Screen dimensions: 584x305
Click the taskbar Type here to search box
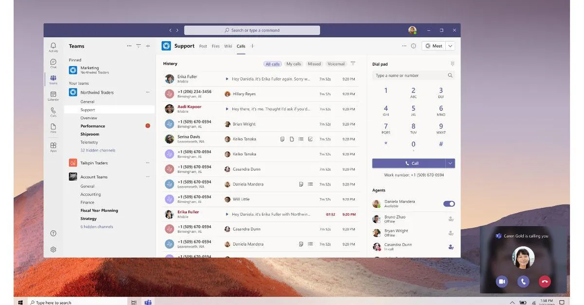(78, 302)
